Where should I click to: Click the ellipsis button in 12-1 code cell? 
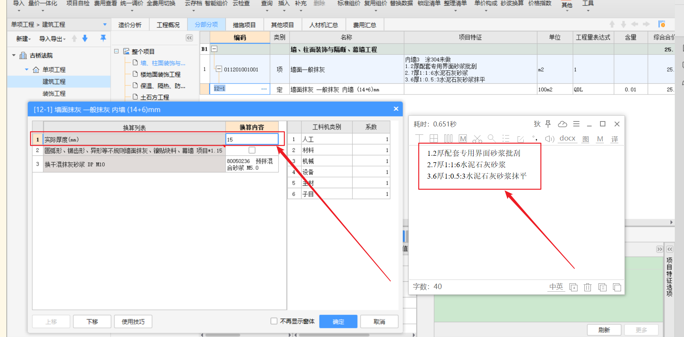(264, 89)
